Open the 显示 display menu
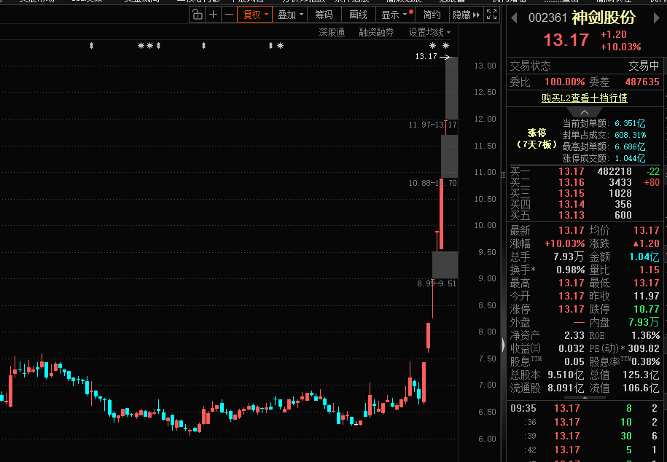Screen dimensions: 667x462 pyautogui.click(x=394, y=15)
